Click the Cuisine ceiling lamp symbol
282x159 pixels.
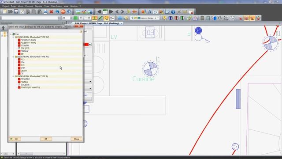click(150, 69)
